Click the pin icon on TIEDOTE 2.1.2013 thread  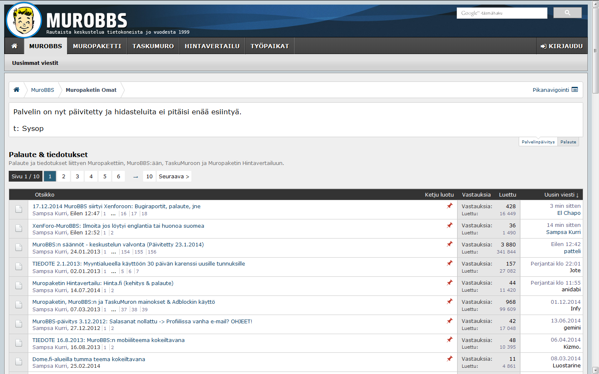[x=450, y=263]
